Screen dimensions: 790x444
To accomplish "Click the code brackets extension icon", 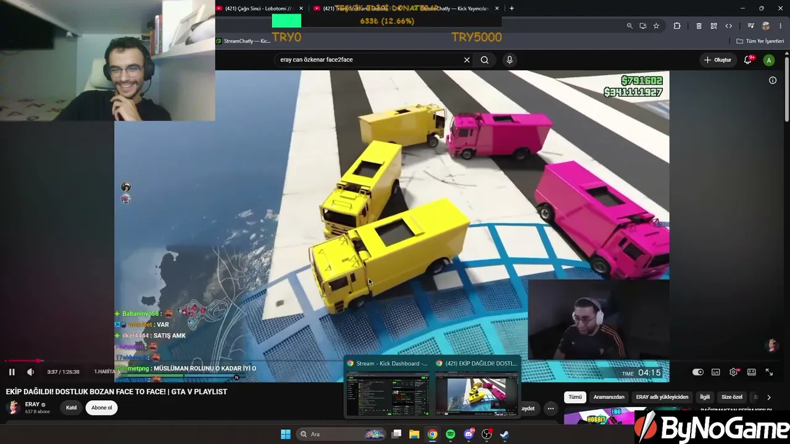I will pos(728,26).
